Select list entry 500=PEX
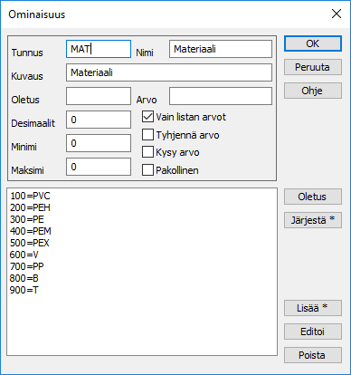Image resolution: width=351 pixels, height=375 pixels. 29,243
